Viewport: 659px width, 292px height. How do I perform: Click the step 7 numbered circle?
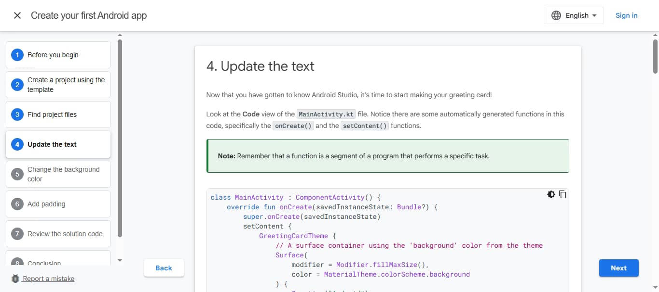point(16,234)
